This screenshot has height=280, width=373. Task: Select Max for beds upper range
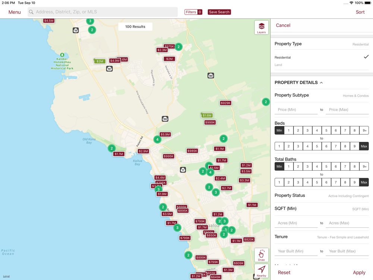[364, 146]
